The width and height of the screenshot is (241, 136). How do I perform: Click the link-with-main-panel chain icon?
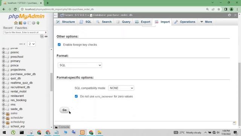(46, 36)
